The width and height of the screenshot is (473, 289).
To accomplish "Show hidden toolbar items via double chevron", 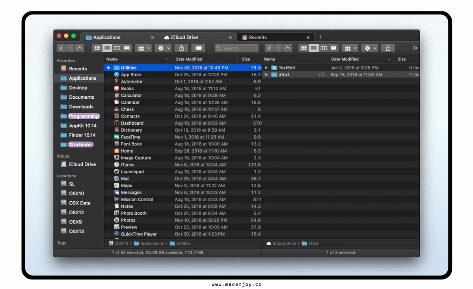I will (415, 48).
